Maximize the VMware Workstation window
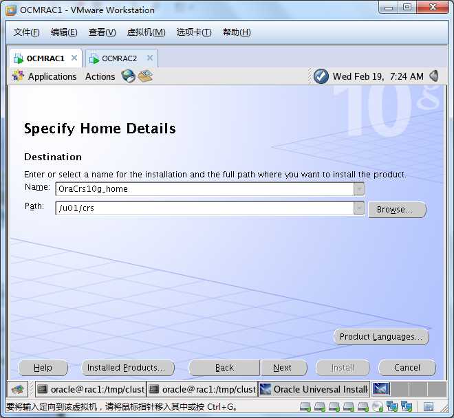The image size is (454, 418). [407, 8]
